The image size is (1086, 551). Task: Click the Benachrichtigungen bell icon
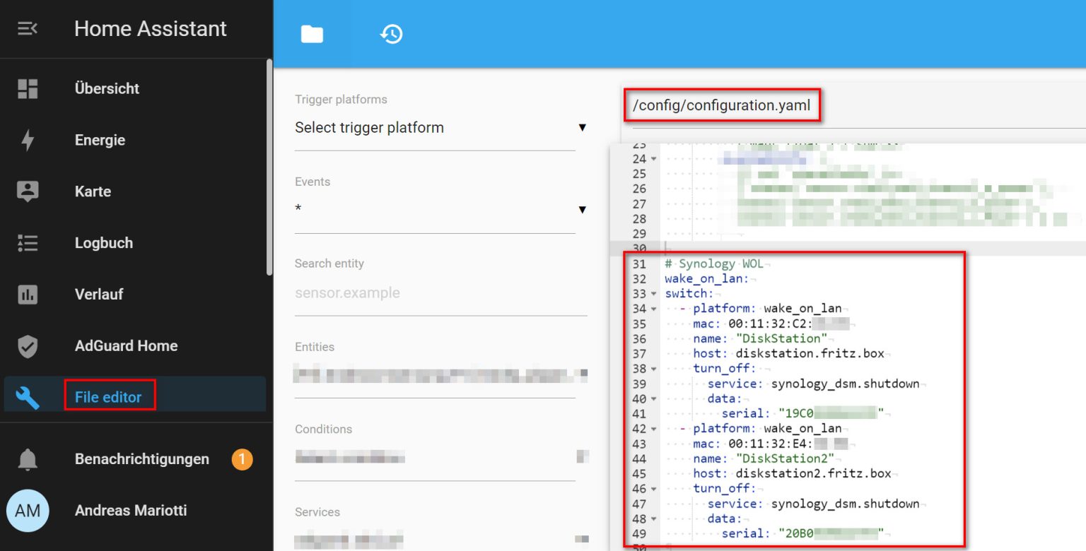click(x=28, y=458)
